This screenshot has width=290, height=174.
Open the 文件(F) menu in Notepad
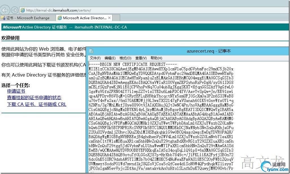tap(95, 58)
